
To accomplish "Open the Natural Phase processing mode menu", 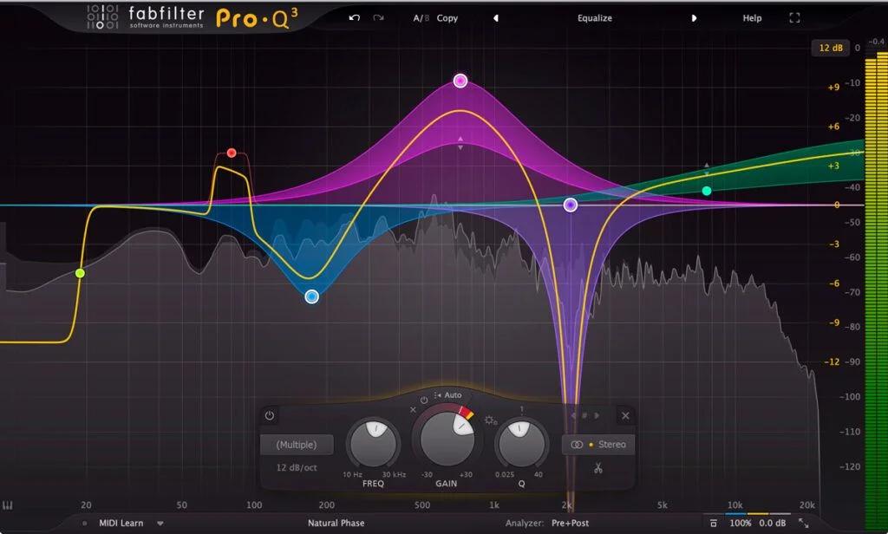I will [x=336, y=524].
